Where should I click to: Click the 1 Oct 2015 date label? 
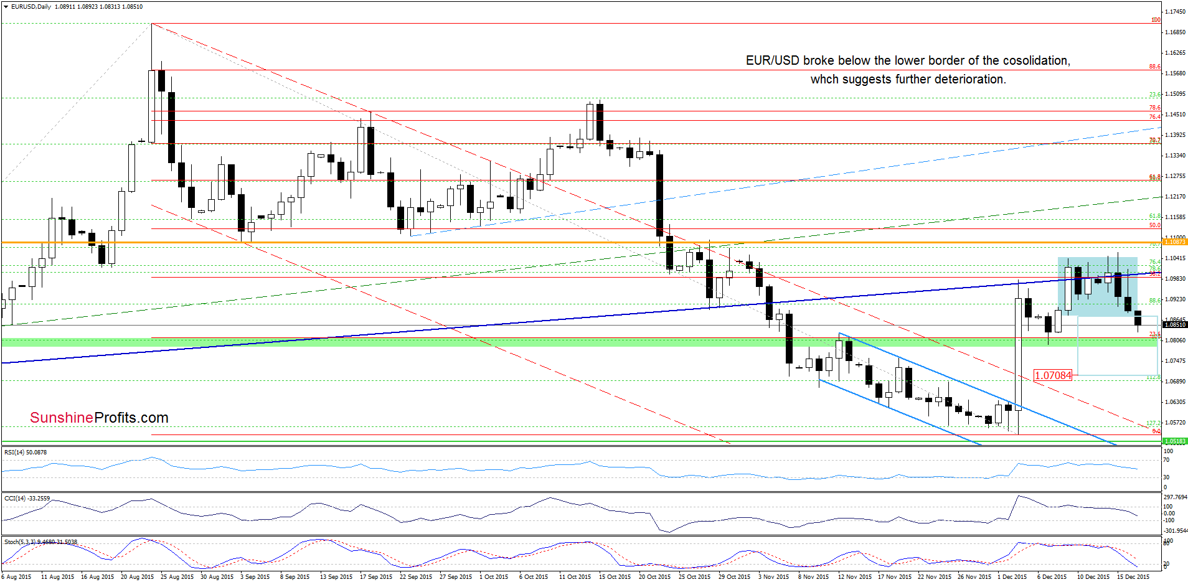pos(494,577)
